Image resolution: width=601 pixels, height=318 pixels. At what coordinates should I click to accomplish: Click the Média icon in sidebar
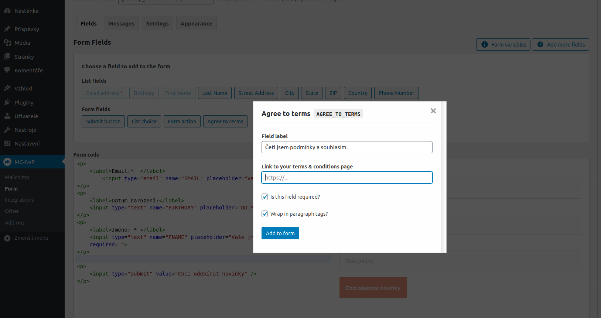tap(7, 42)
